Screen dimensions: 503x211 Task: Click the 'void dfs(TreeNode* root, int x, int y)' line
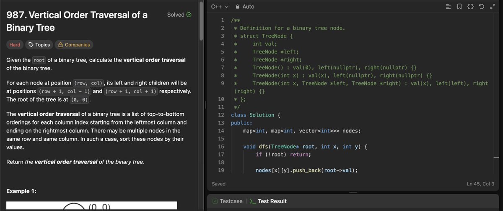[x=306, y=147]
